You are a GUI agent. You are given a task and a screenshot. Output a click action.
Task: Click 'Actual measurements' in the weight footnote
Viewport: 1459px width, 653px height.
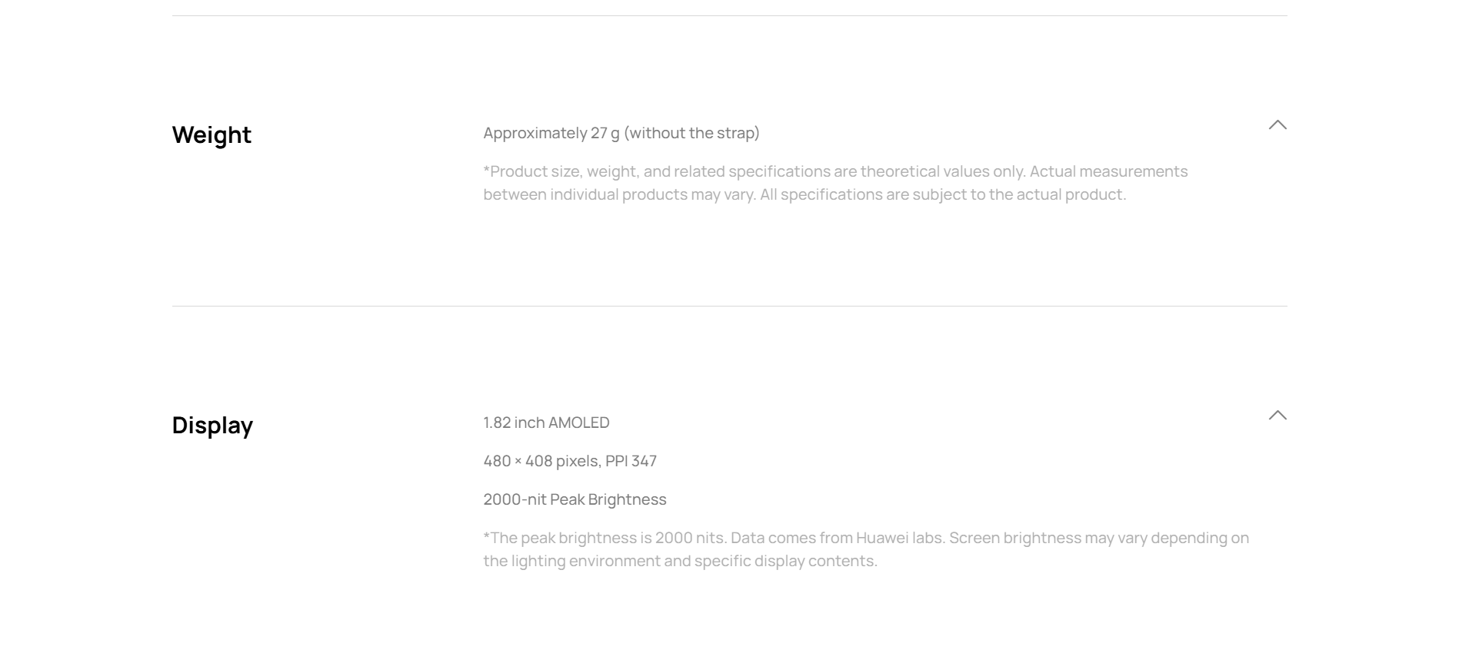tap(1108, 171)
